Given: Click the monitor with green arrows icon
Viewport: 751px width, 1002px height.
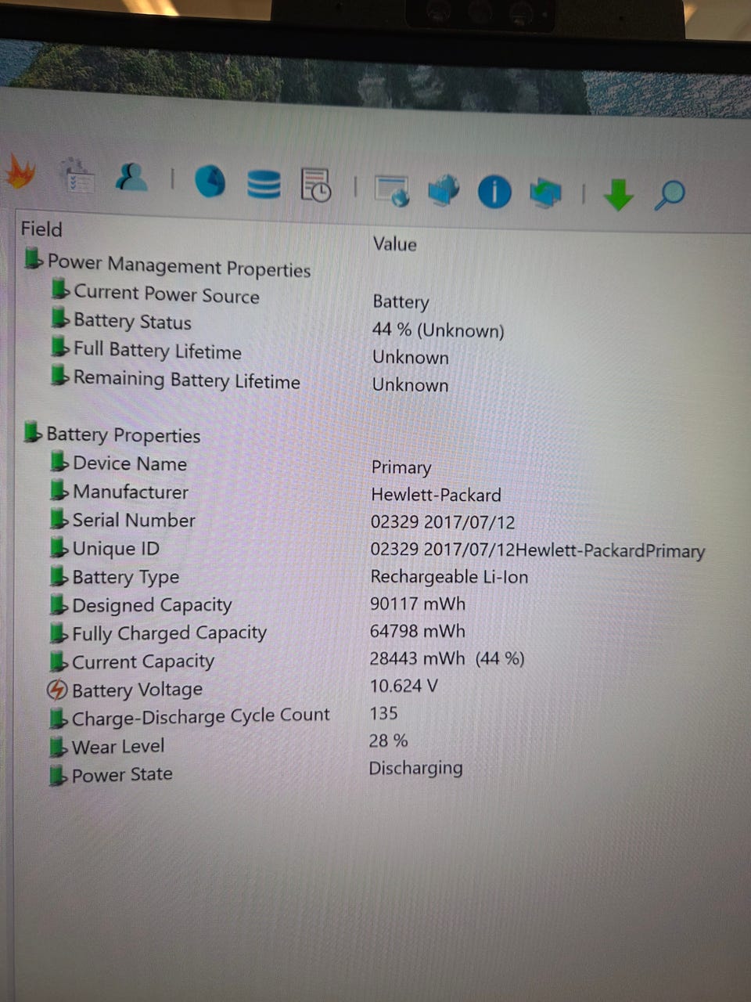Looking at the screenshot, I should tap(545, 193).
